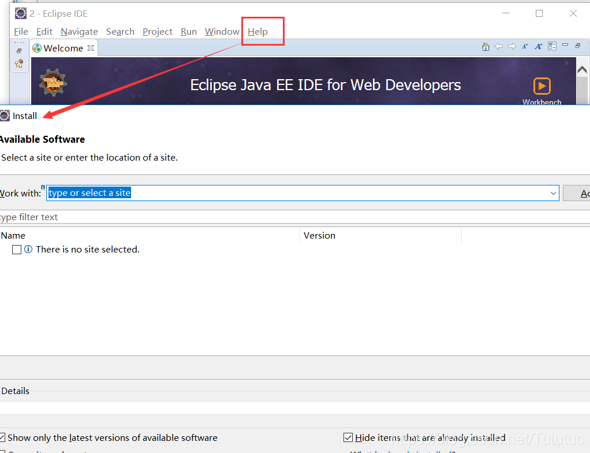The height and width of the screenshot is (453, 590).
Task: Open the Run menu
Action: pyautogui.click(x=189, y=32)
